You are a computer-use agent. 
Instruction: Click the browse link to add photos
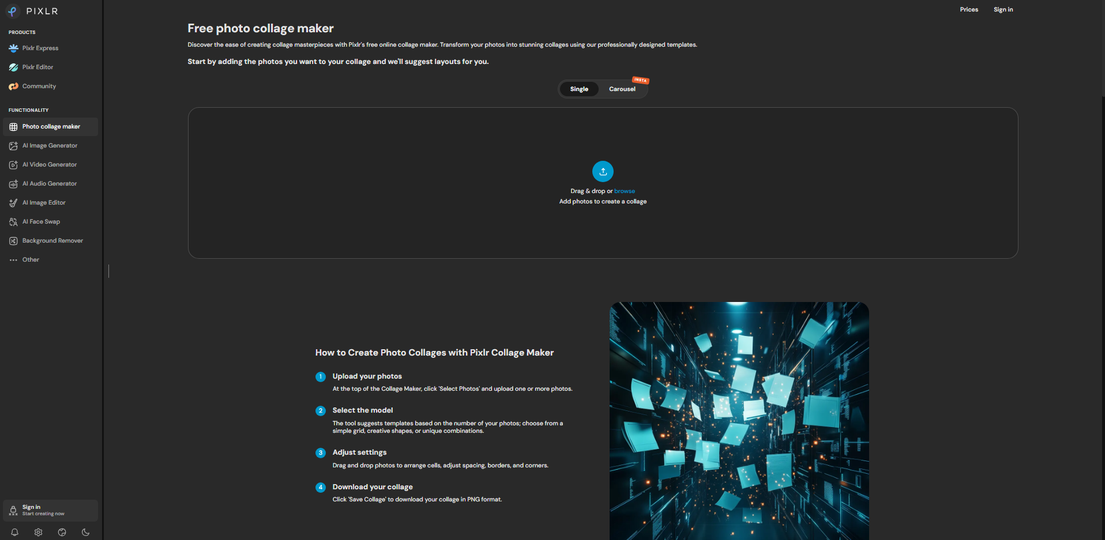point(625,191)
